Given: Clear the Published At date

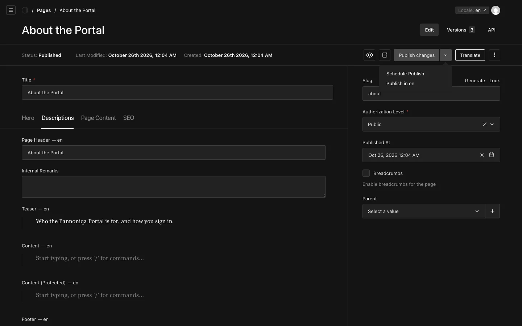Looking at the screenshot, I should point(482,155).
